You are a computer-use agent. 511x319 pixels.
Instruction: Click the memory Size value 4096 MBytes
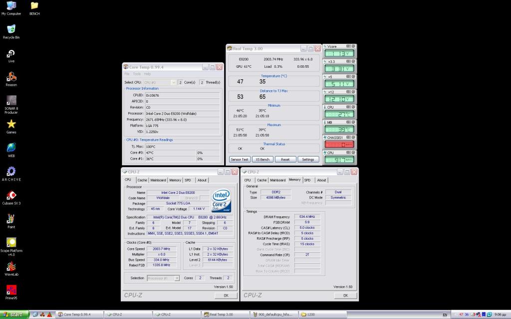click(275, 197)
